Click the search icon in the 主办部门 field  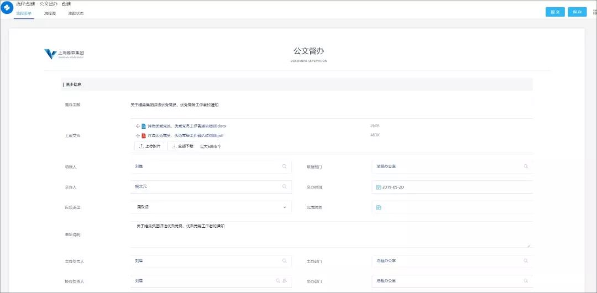(x=526, y=260)
